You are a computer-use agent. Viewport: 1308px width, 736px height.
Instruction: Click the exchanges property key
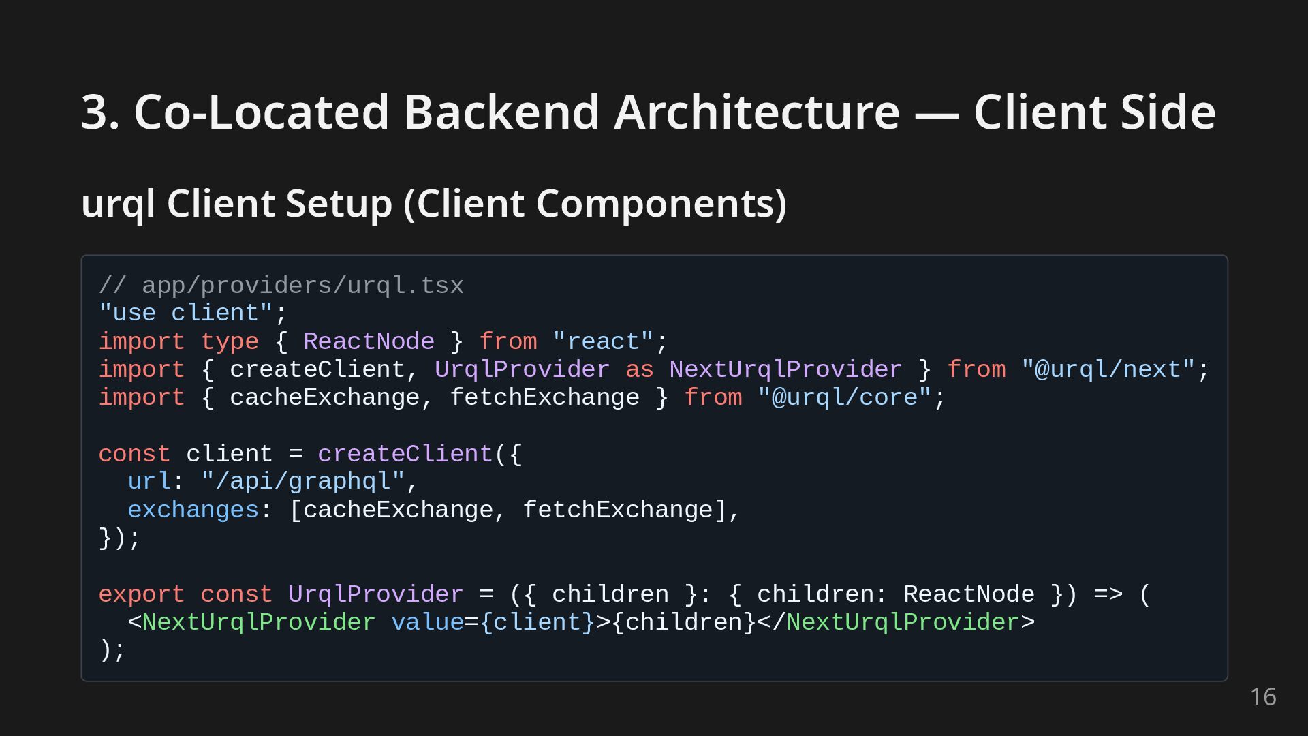[193, 510]
